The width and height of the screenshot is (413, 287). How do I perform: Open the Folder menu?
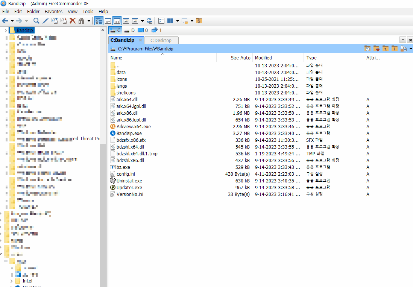(x=33, y=12)
